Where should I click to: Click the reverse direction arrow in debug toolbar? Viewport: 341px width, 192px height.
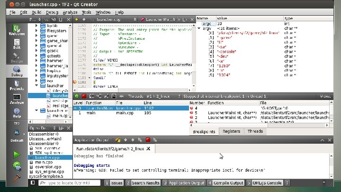pyautogui.click(x=121, y=96)
